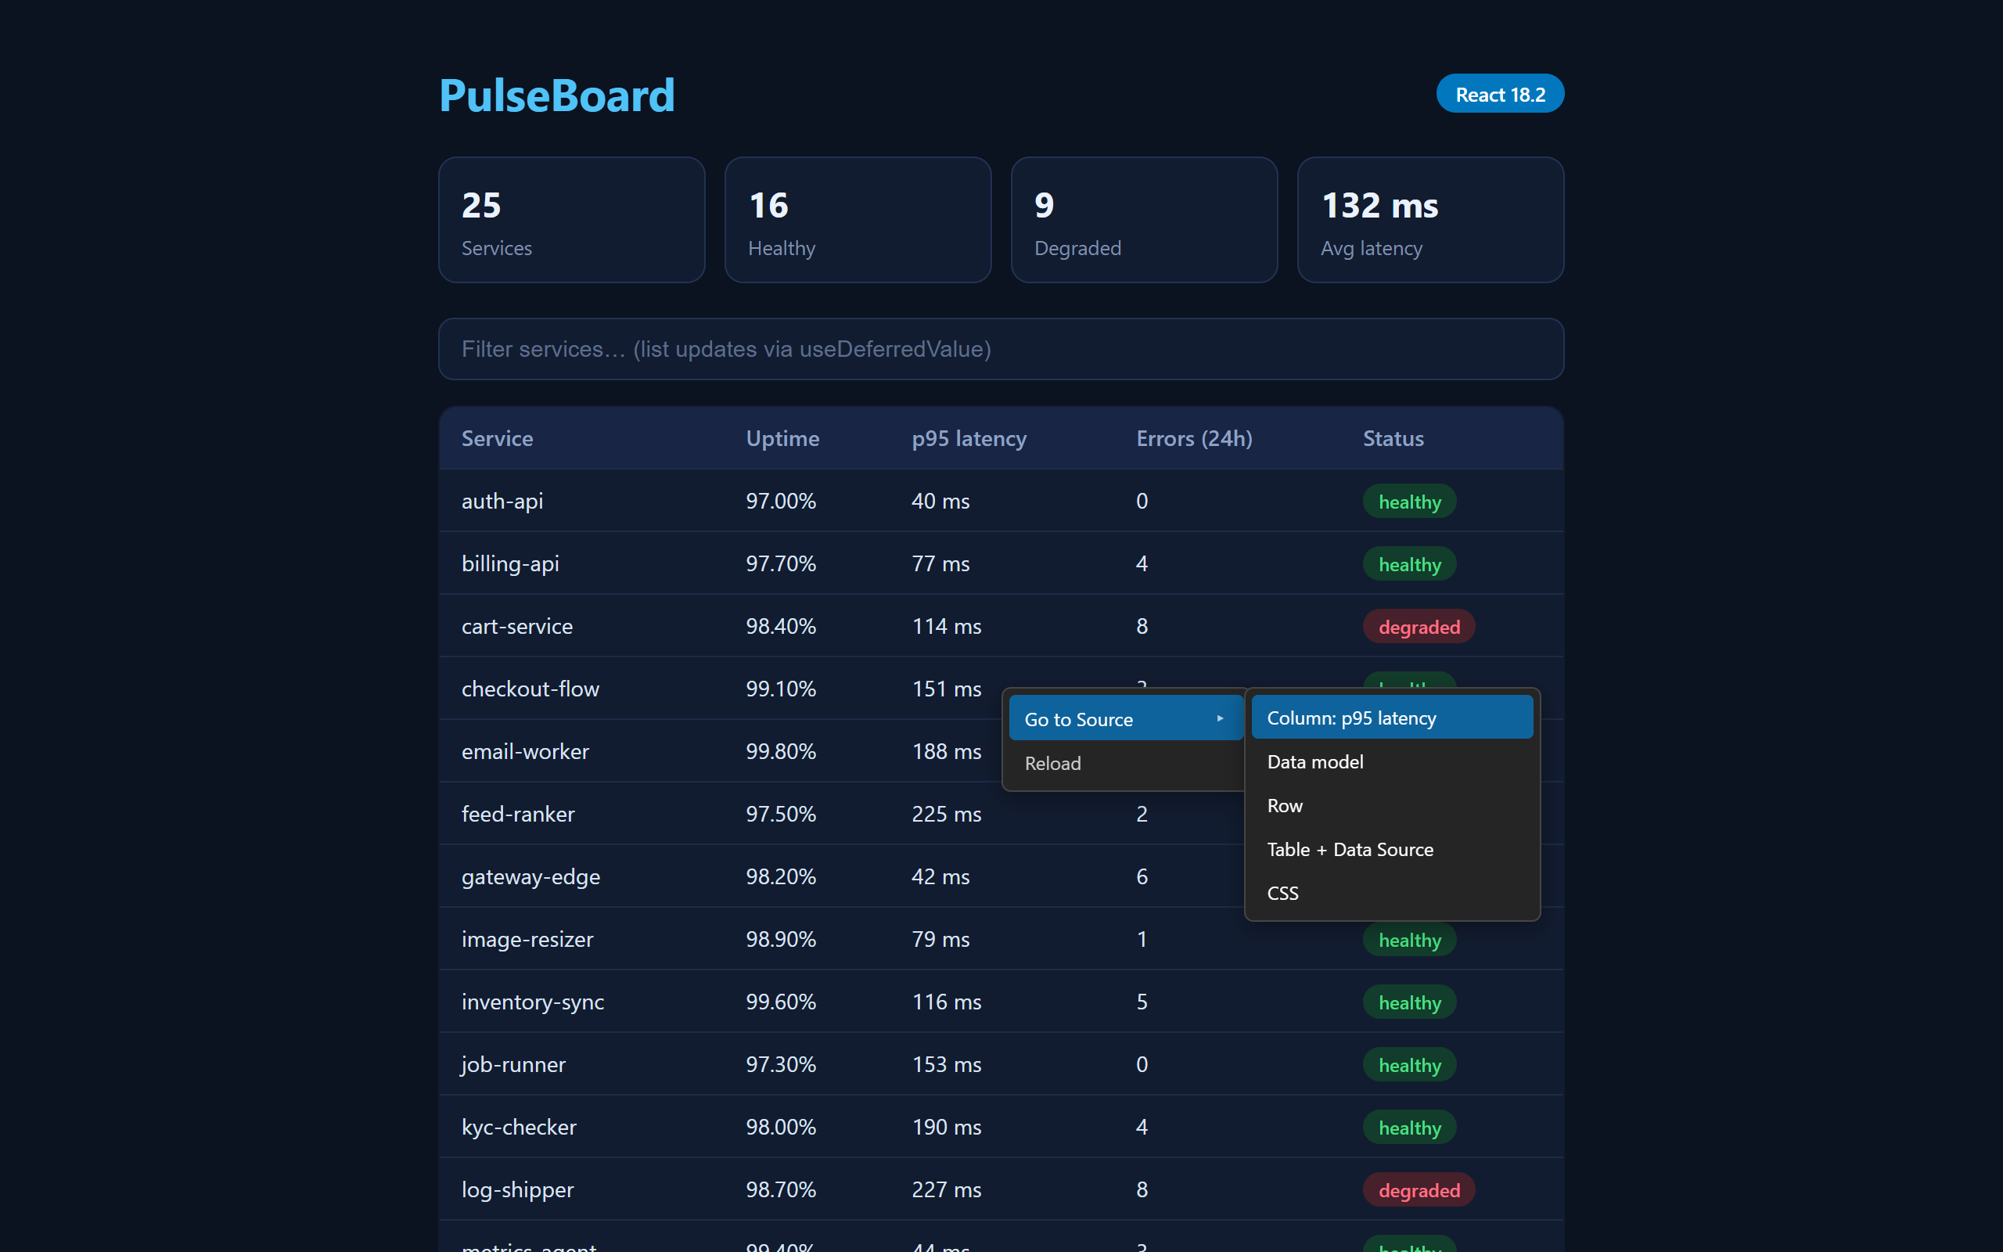Pick Row from the source submenu
The height and width of the screenshot is (1252, 2003).
pos(1391,806)
